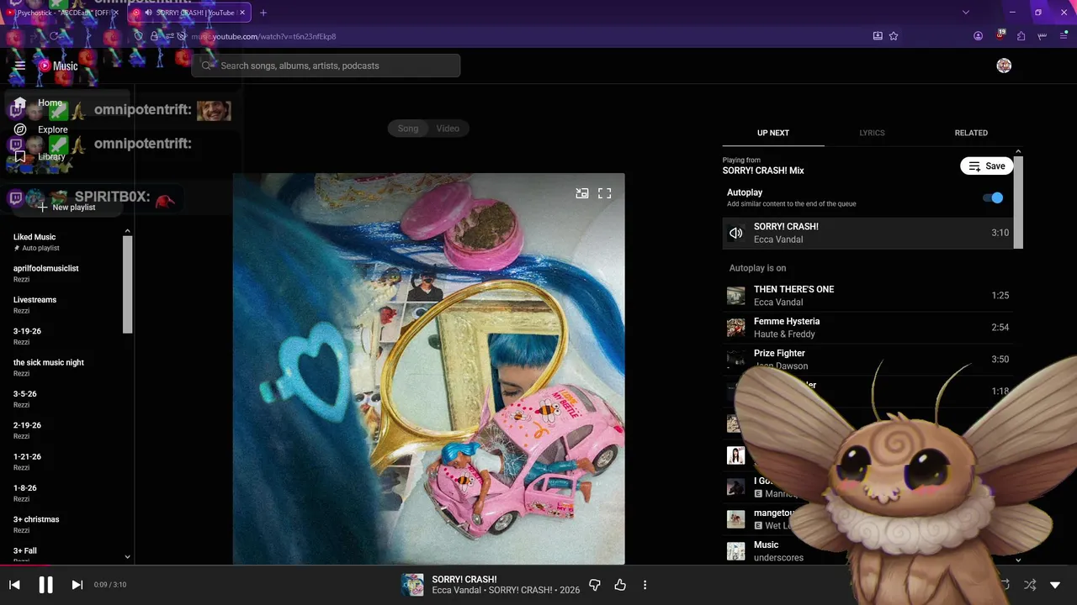Open the 2-19-26 playlist
Image resolution: width=1077 pixels, height=605 pixels.
[63, 430]
